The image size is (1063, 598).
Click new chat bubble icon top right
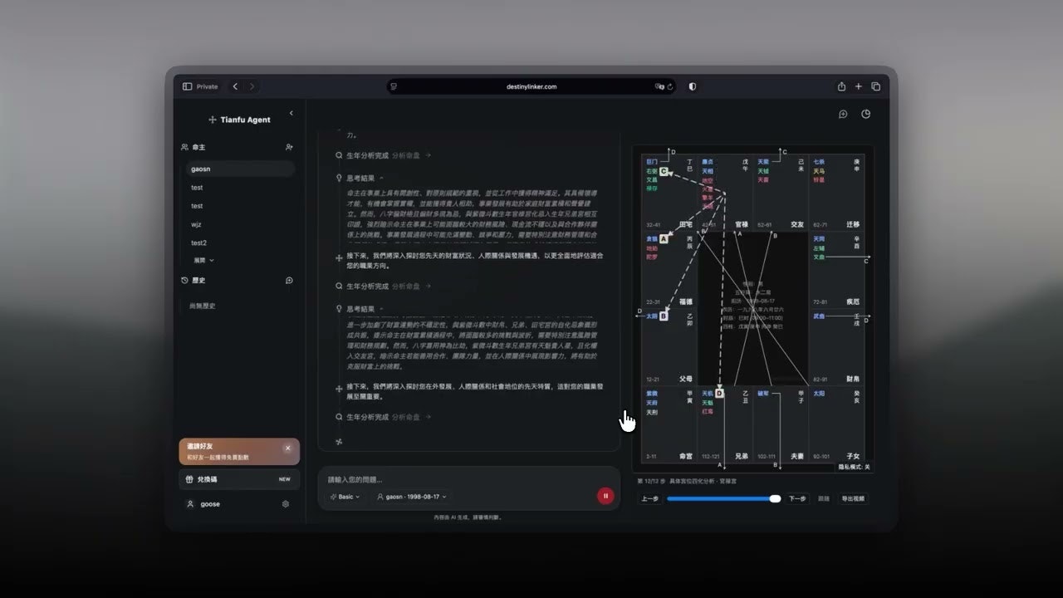tap(843, 115)
